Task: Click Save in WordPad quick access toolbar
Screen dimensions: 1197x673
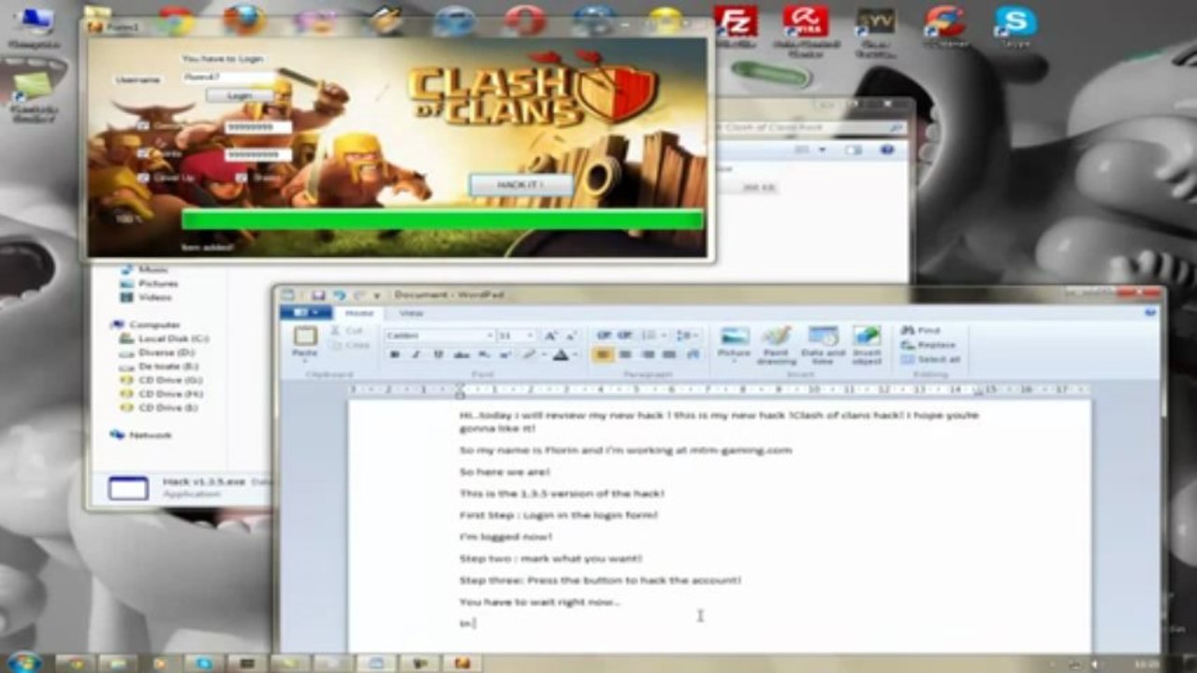Action: pyautogui.click(x=318, y=294)
